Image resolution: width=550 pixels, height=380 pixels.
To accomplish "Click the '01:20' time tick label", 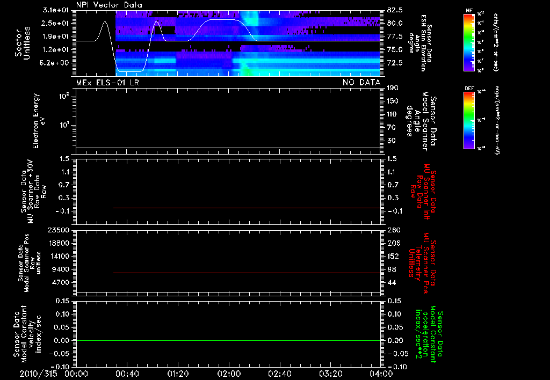I will [x=178, y=374].
